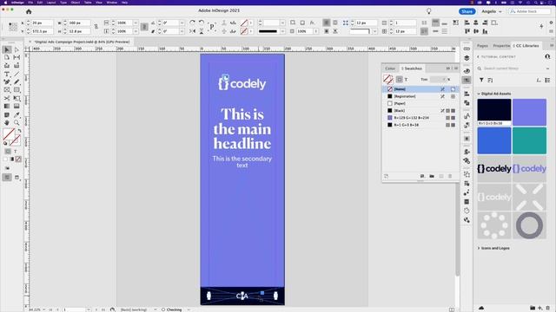Select the Pen tool
The height and width of the screenshot is (312, 556).
pyautogui.click(x=7, y=82)
